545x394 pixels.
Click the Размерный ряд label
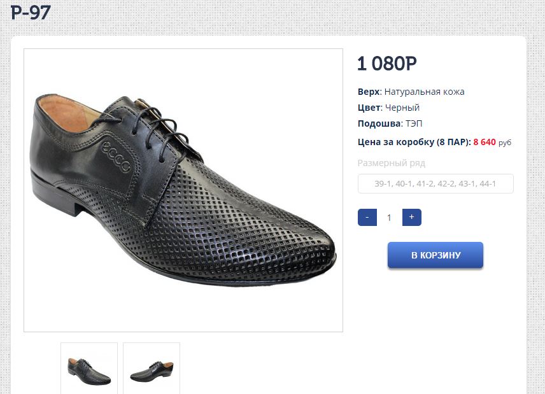coord(391,163)
